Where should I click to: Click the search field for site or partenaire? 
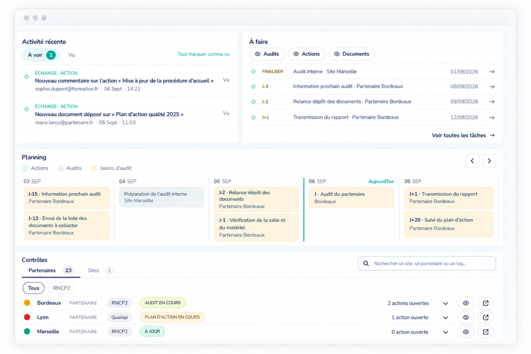pyautogui.click(x=427, y=263)
